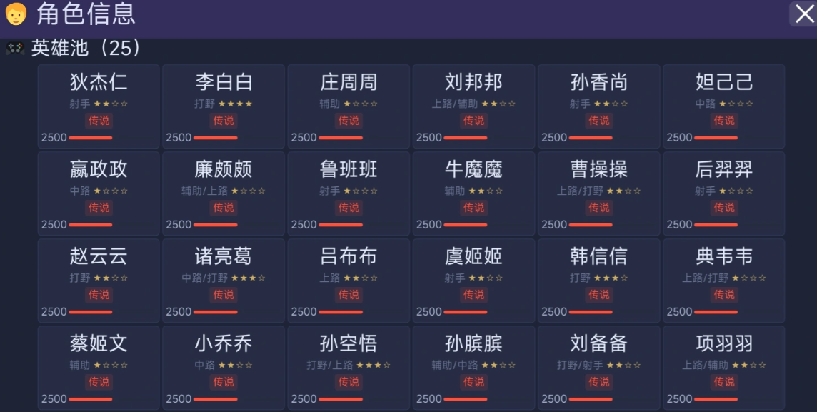817x412 pixels.
Task: Click the star rating on 吕布布's card
Action: 361,278
